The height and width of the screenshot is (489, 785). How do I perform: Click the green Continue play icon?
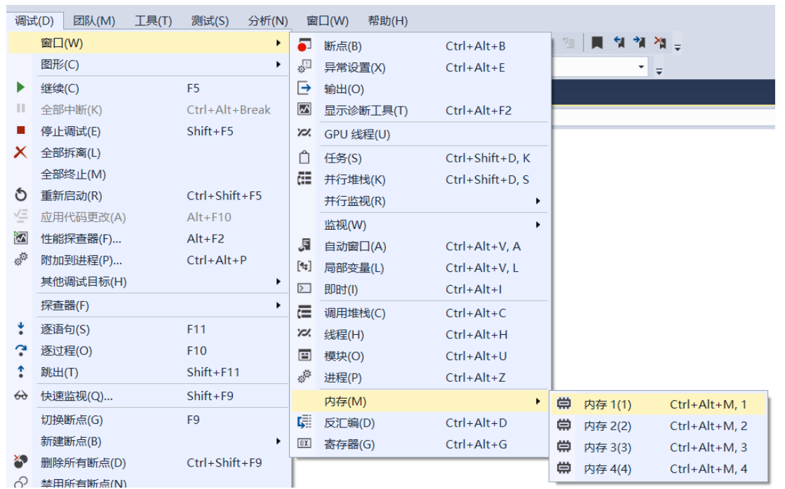pos(20,88)
